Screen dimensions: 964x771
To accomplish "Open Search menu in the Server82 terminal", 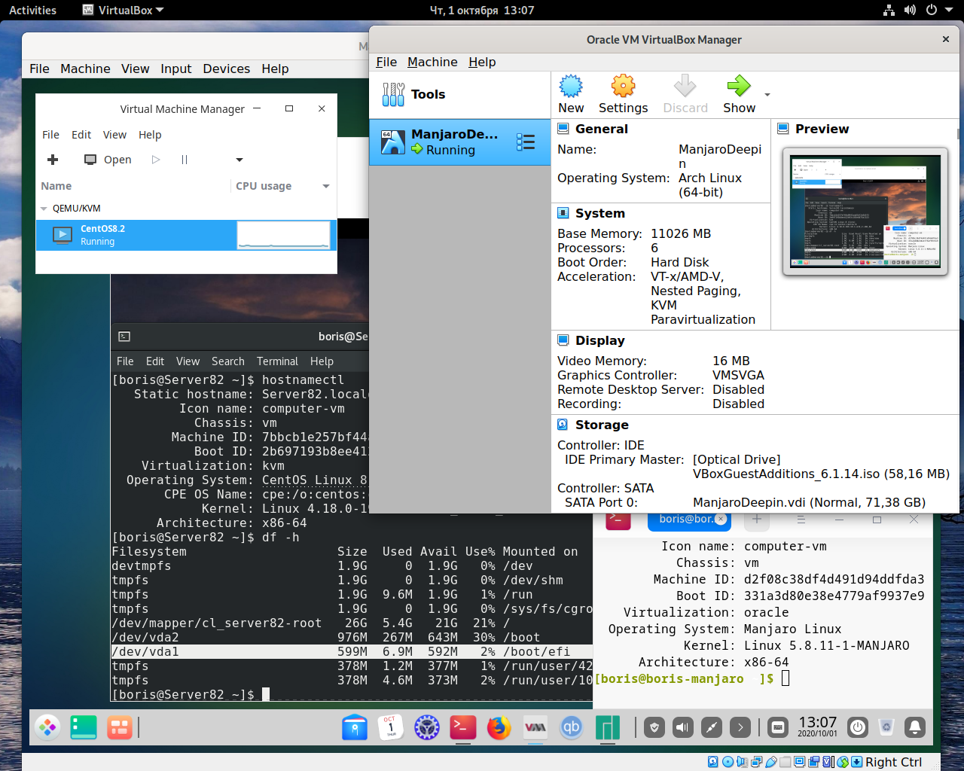I will pyautogui.click(x=228, y=361).
